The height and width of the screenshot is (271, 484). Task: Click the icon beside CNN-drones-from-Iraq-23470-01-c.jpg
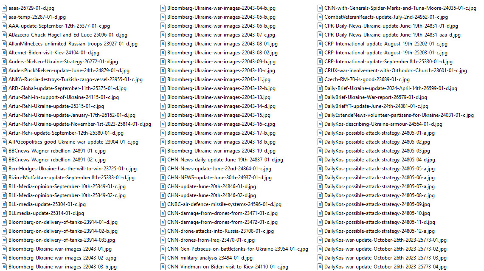[163, 240]
